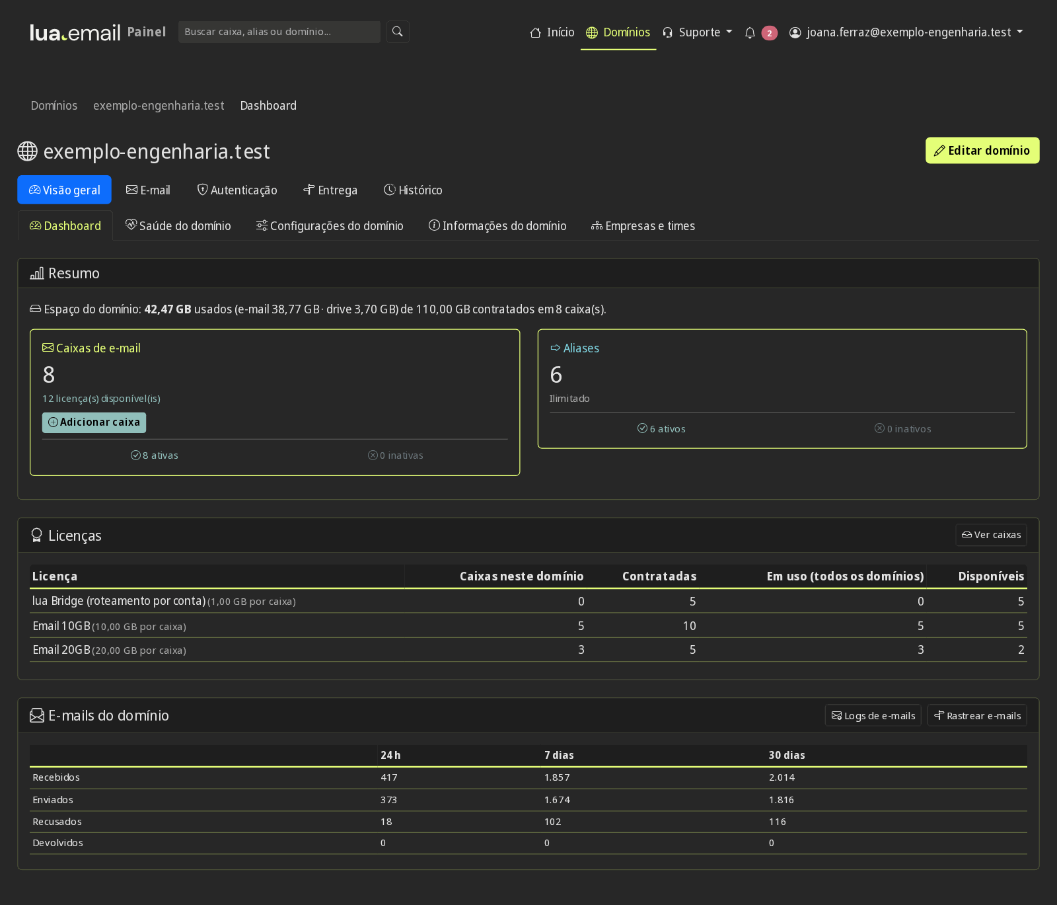Open the notifications bell icon
Screen dimensions: 1057x905
click(x=750, y=32)
